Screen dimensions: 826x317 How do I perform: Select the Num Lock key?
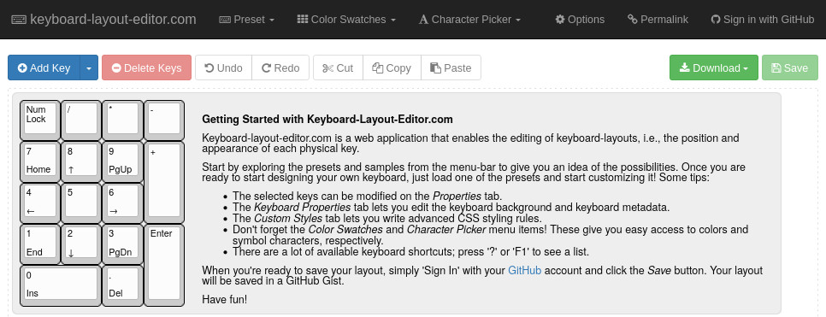(x=40, y=120)
